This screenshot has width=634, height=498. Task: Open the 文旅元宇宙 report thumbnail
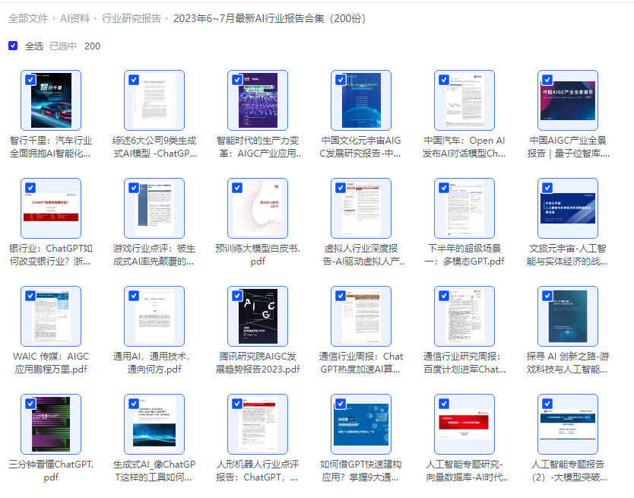[x=568, y=208]
